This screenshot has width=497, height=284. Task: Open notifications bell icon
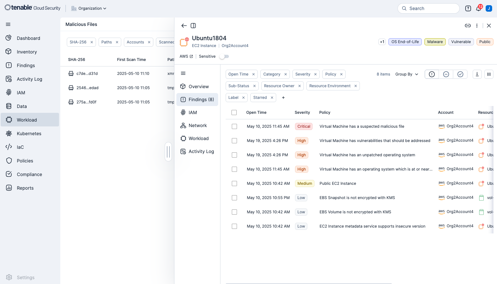(478, 8)
